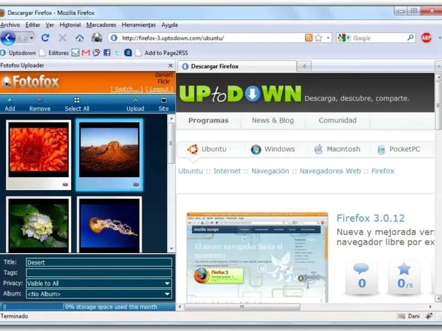This screenshot has width=442, height=331.
Task: Click the URL address field
Action: [212, 38]
